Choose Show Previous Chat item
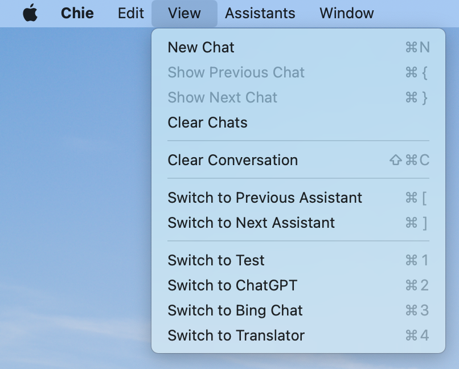Viewport: 459px width, 369px height. coord(298,72)
